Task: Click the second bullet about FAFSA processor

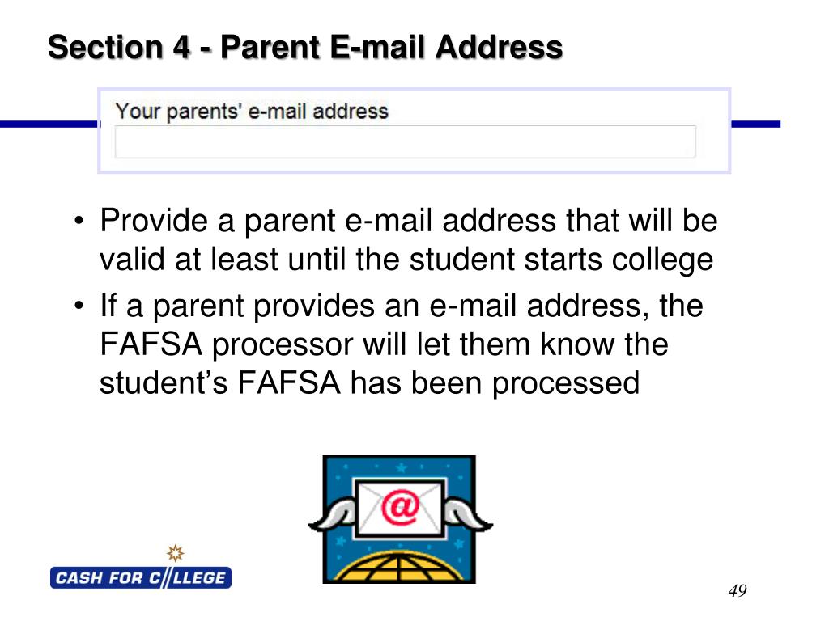Action: click(x=402, y=344)
